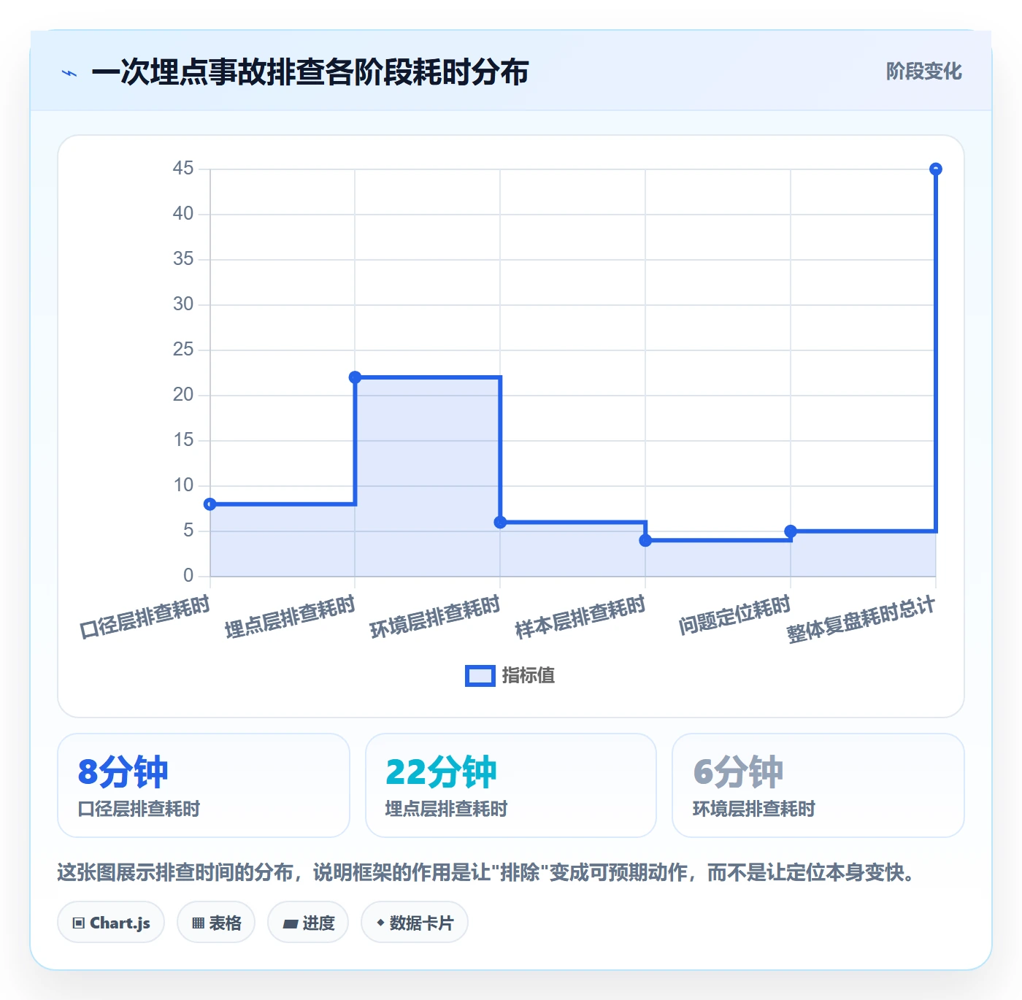Click the y-axis value 20

183,395
